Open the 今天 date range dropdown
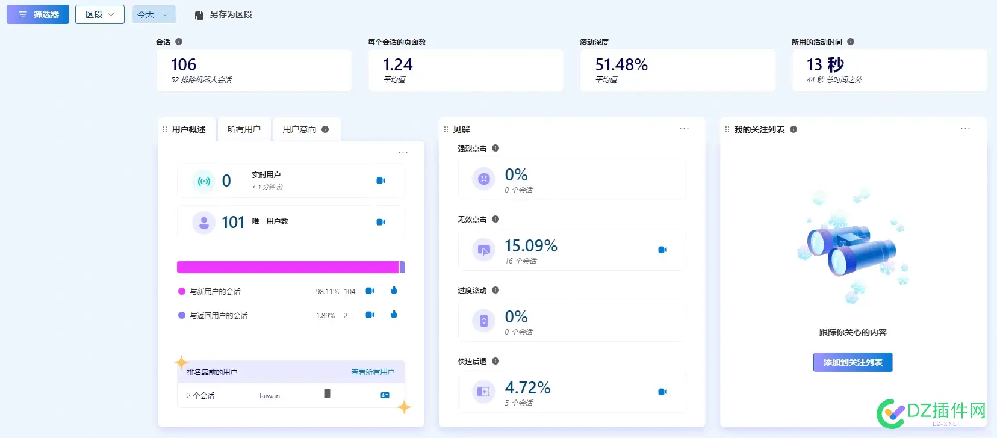Image resolution: width=997 pixels, height=438 pixels. pos(154,14)
